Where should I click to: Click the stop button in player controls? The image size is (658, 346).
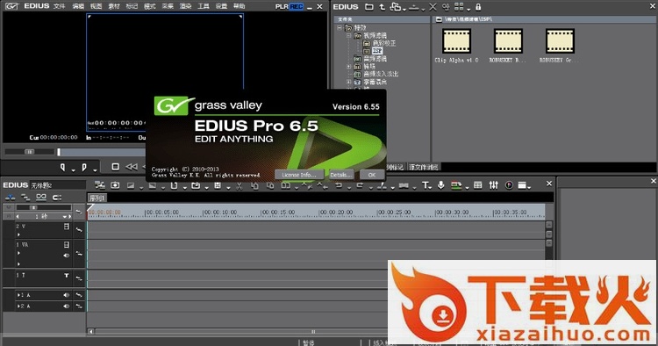(115, 167)
